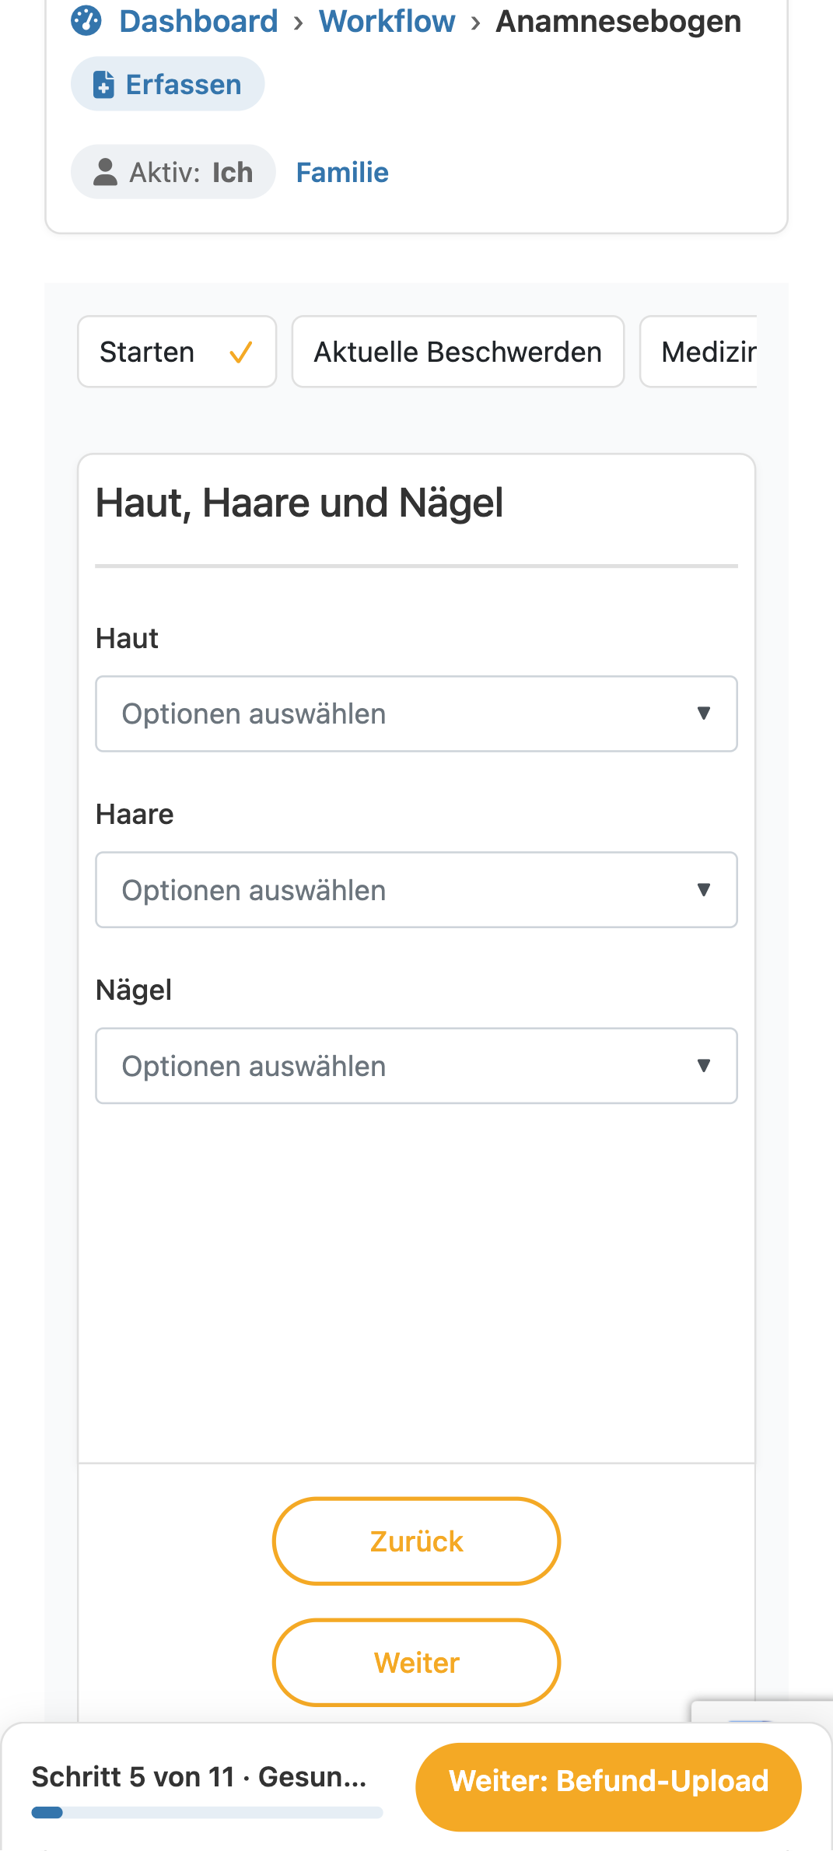Click the step progress bar
Image resolution: width=833 pixels, height=1851 pixels.
coord(207,1812)
